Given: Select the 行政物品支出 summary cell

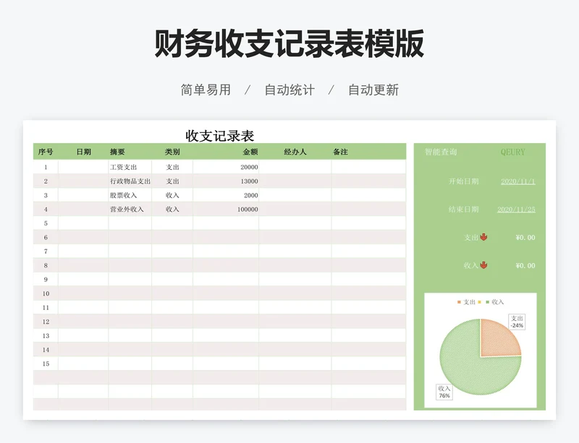Looking at the screenshot, I should pos(130,181).
